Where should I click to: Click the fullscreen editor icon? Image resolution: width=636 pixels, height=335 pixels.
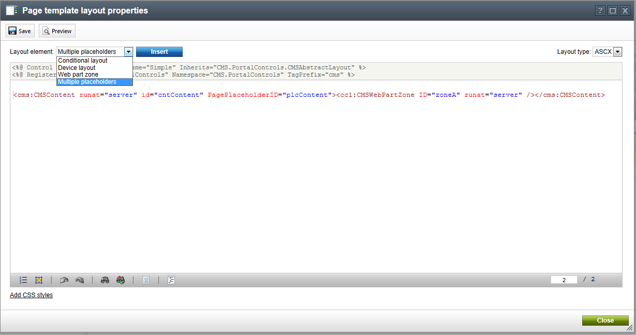pyautogui.click(x=39, y=280)
